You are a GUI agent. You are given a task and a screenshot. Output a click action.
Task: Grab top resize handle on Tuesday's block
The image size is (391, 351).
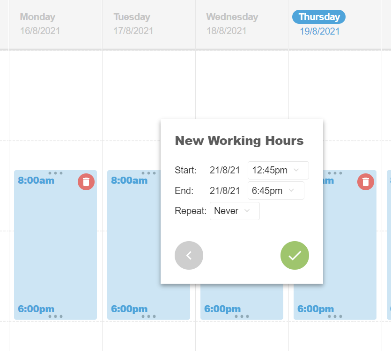pyautogui.click(x=148, y=173)
